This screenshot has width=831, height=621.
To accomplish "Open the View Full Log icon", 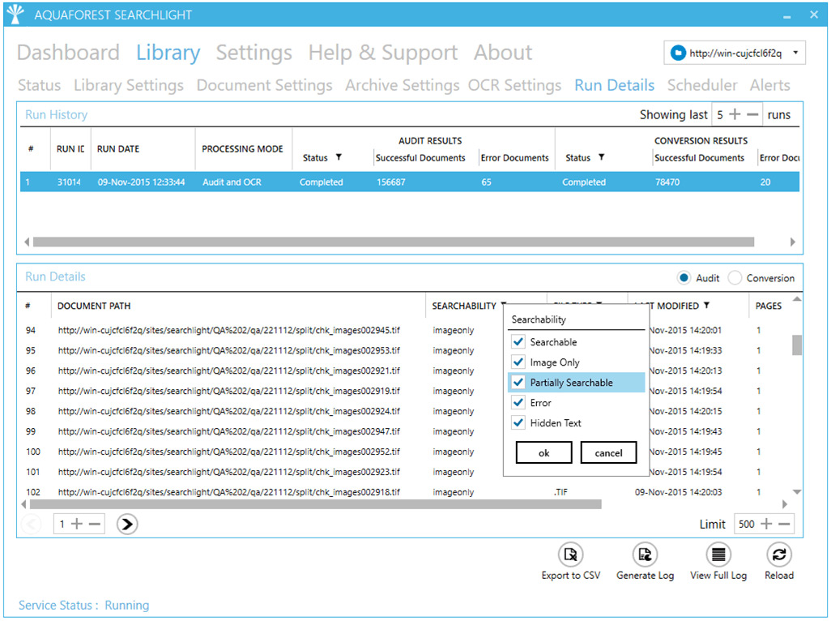I will pos(718,555).
